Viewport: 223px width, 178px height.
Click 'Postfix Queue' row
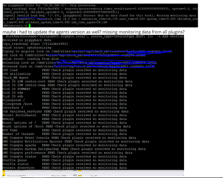click(x=65, y=160)
